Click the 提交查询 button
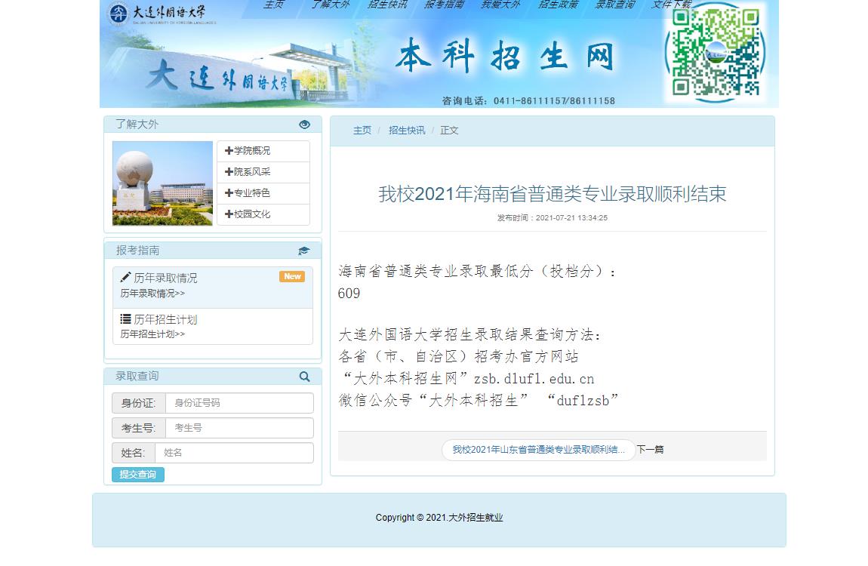 pyautogui.click(x=138, y=475)
